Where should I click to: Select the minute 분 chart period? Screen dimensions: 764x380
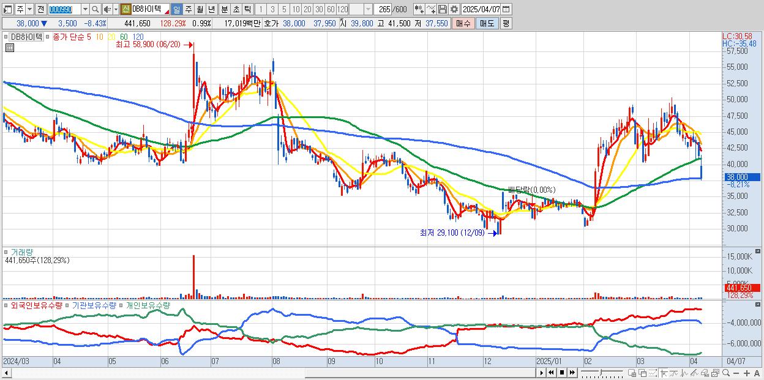click(x=224, y=9)
